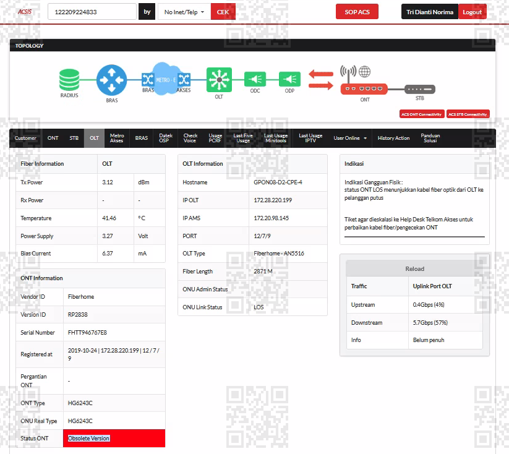Open the SOP ACS button
The height and width of the screenshot is (454, 509).
(357, 12)
